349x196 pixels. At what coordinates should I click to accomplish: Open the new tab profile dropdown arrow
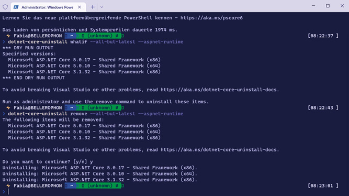[102, 7]
